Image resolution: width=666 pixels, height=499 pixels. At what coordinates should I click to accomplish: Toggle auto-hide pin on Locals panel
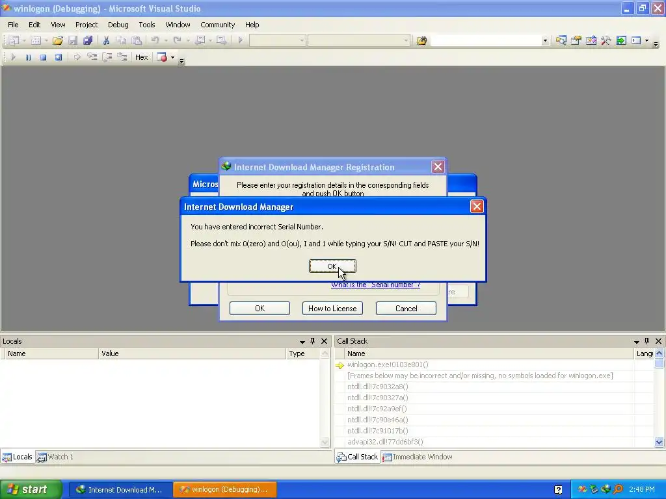coord(313,340)
